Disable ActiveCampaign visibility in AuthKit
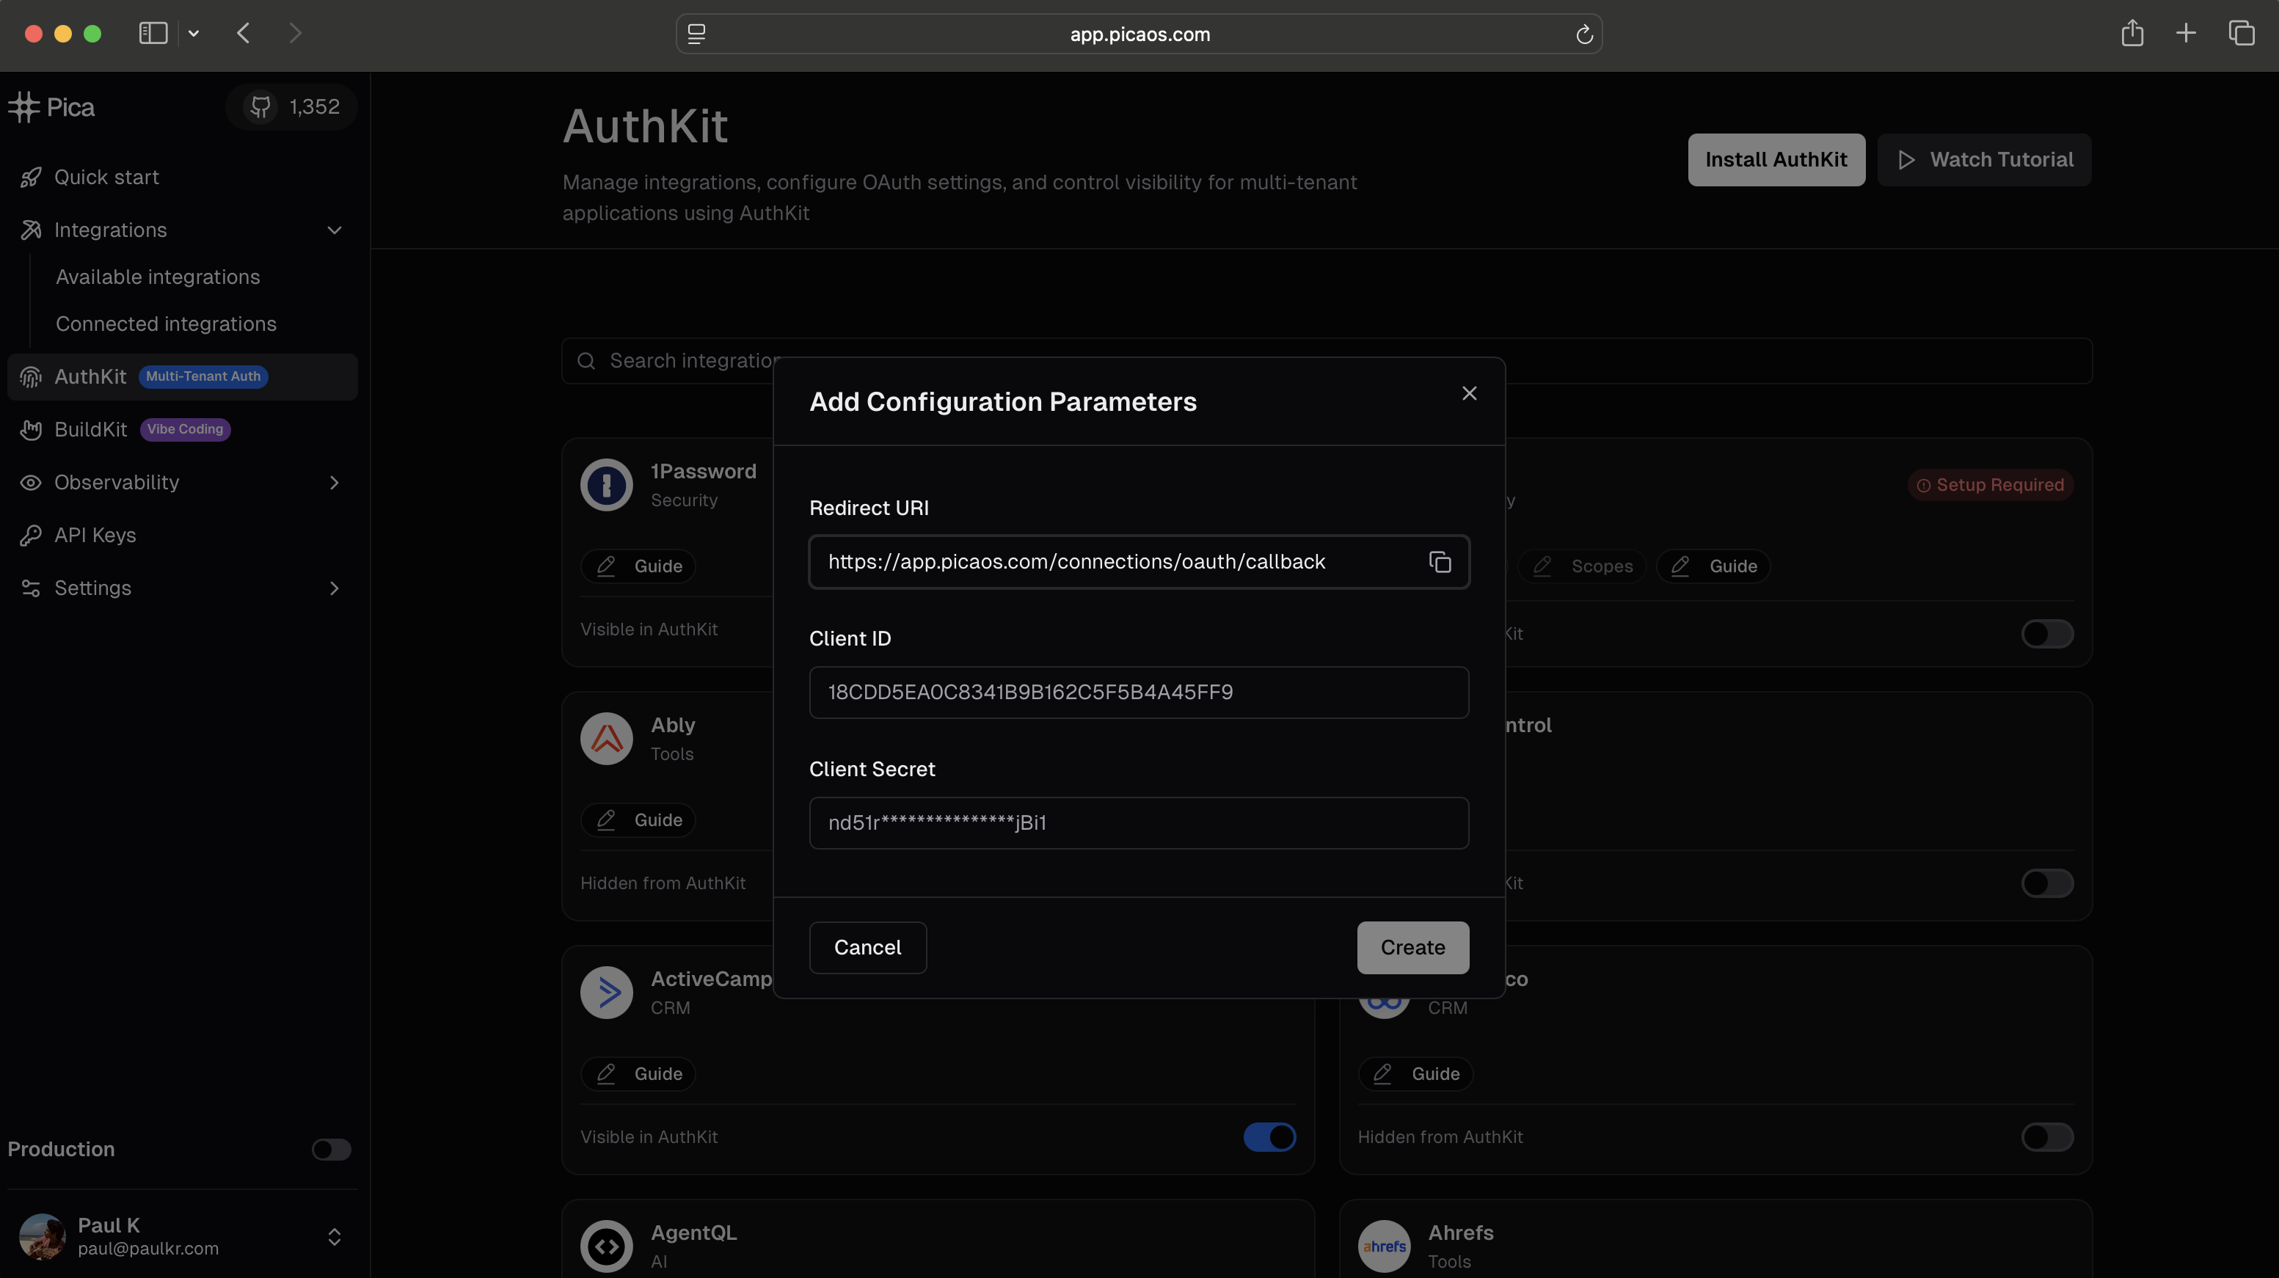The image size is (2279, 1278). pos(1269,1136)
